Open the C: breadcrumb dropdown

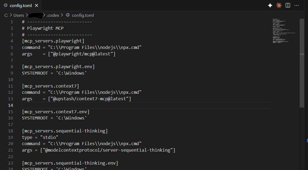pyautogui.click(x=6, y=15)
